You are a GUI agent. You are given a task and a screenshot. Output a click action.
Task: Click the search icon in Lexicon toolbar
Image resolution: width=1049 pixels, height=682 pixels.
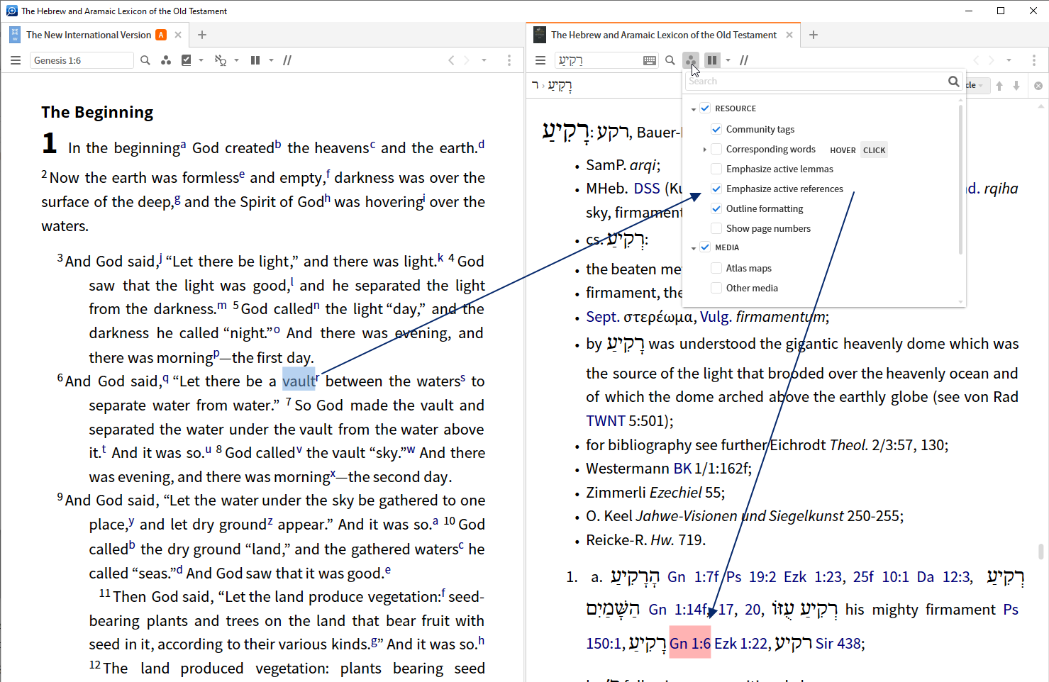pos(670,60)
